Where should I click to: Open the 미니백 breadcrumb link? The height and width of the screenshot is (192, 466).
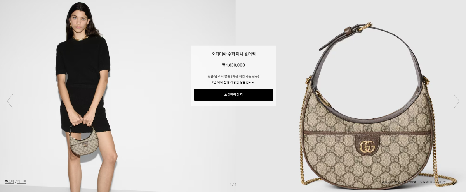tap(22, 182)
